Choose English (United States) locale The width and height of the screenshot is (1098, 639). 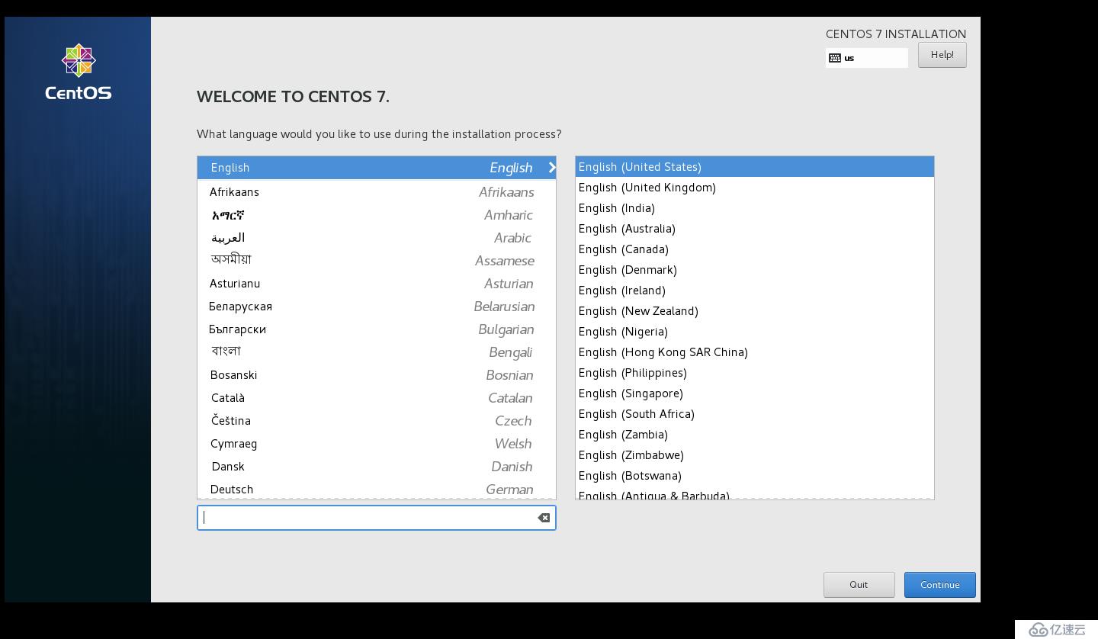coord(755,167)
